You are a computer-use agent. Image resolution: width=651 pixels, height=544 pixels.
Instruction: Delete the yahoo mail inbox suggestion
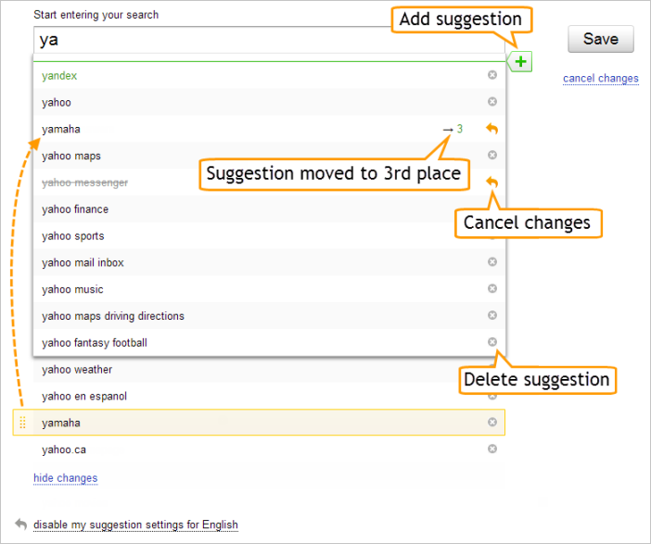pyautogui.click(x=492, y=262)
